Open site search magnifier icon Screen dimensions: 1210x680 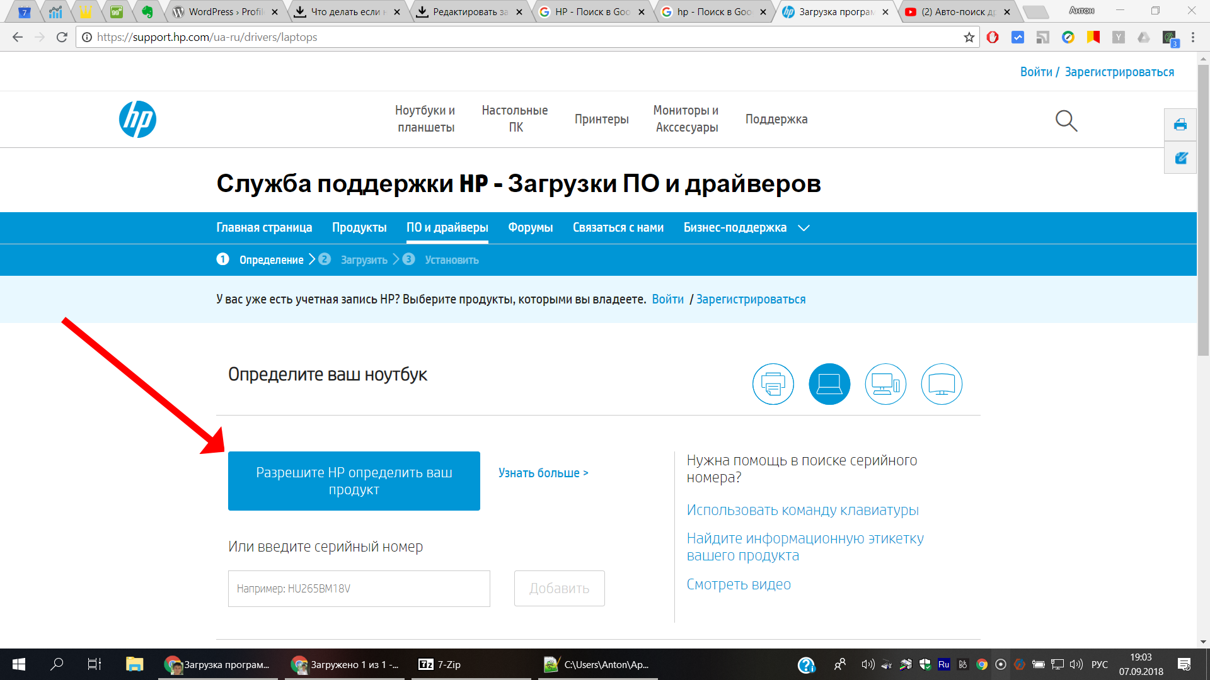point(1066,120)
